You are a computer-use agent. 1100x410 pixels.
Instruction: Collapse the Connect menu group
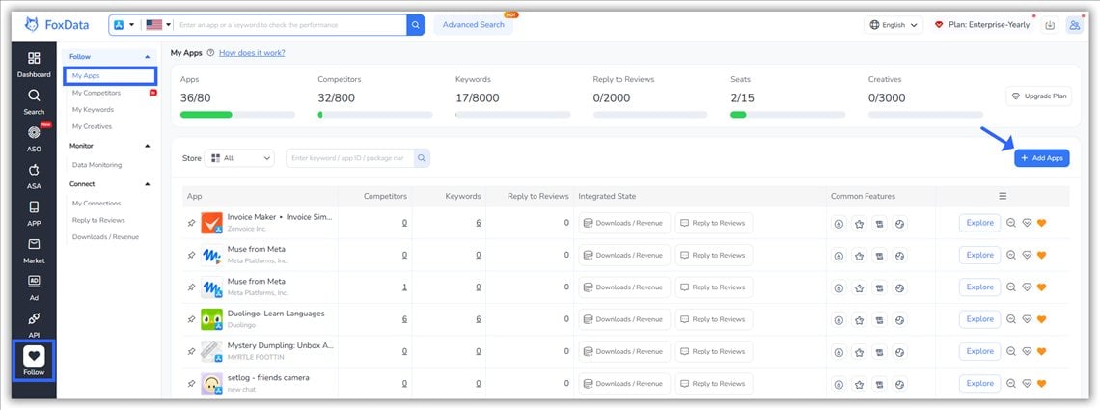pos(148,184)
